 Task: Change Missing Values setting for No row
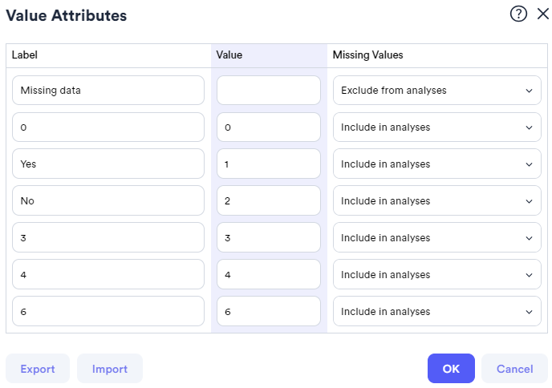436,201
